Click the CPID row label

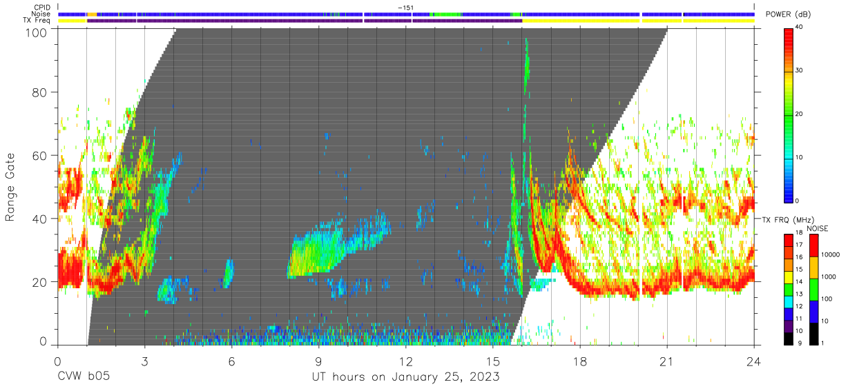click(x=41, y=8)
